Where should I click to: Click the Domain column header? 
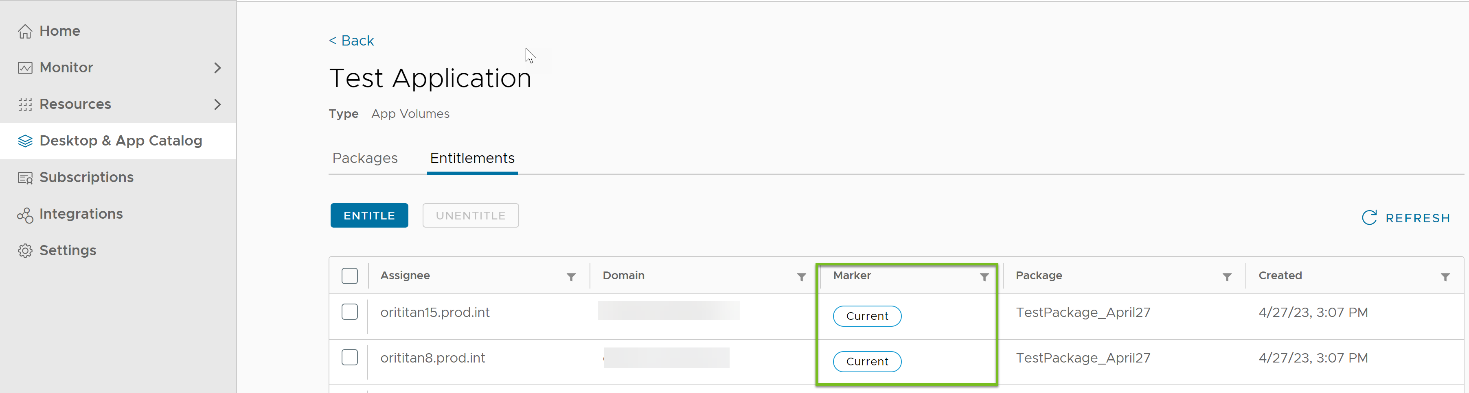coord(623,275)
